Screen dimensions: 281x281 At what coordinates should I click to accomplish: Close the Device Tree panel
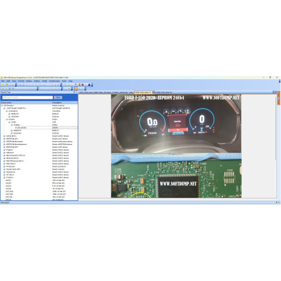pos(76,92)
